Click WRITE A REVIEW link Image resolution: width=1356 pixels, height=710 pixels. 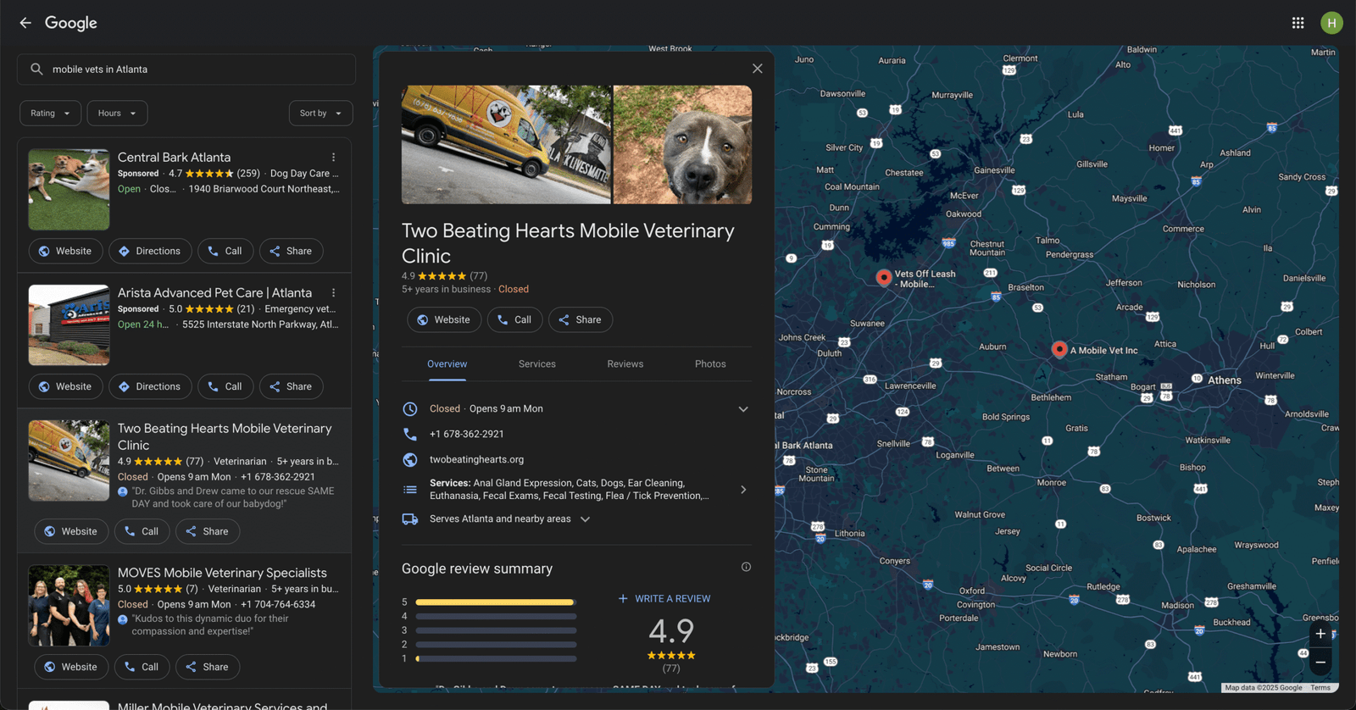point(664,599)
